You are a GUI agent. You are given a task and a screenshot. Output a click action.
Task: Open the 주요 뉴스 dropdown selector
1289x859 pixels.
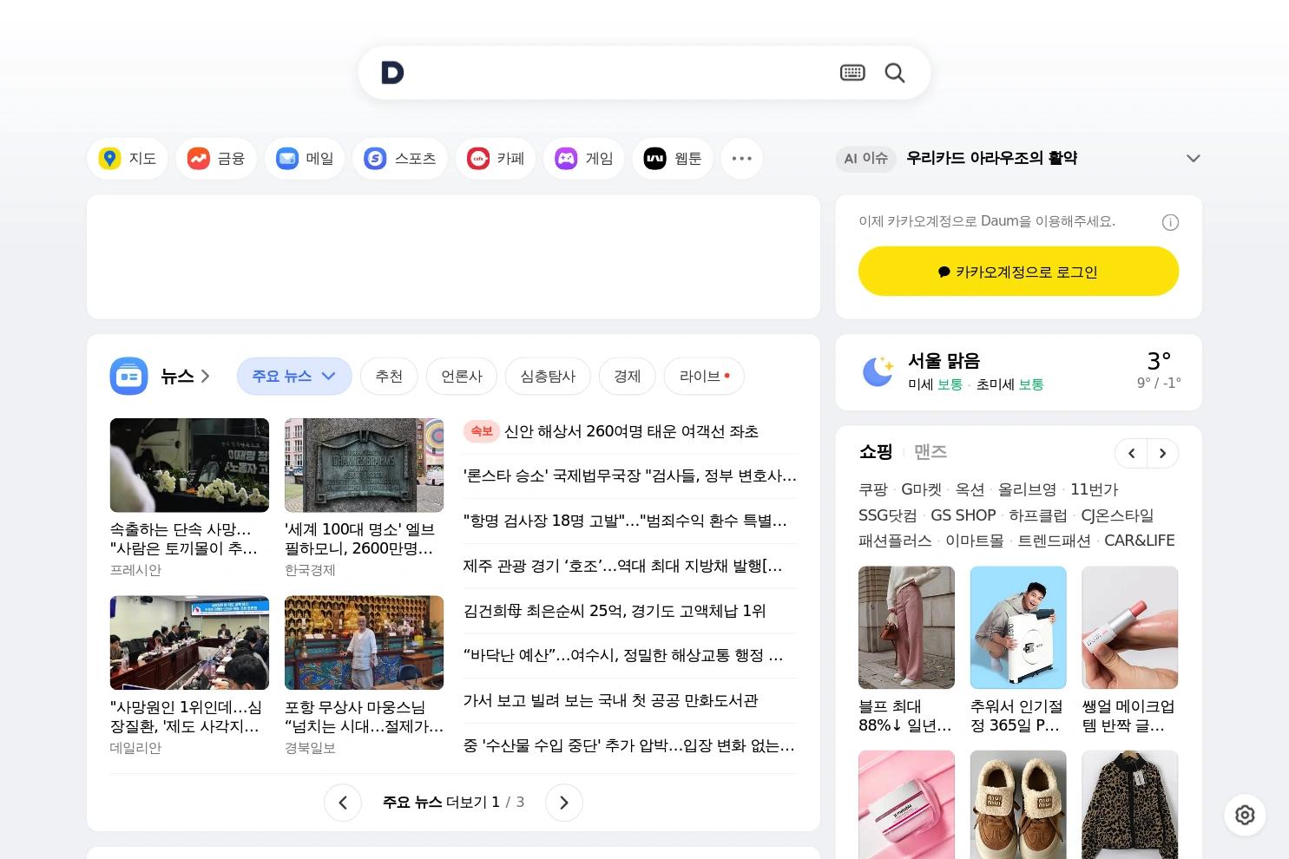294,377
